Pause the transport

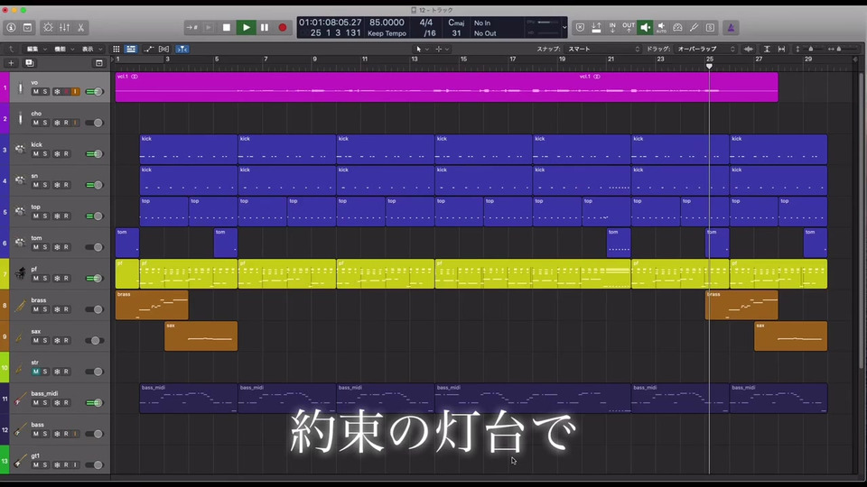coord(265,27)
